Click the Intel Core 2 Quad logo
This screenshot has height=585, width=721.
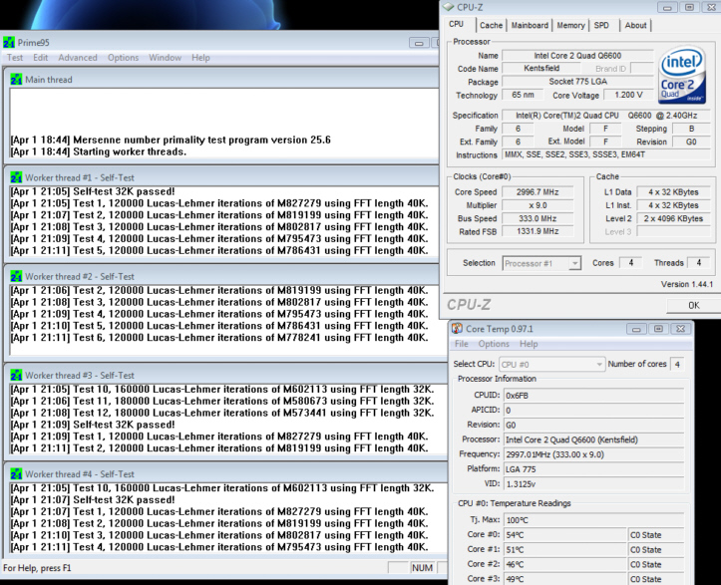tap(681, 75)
